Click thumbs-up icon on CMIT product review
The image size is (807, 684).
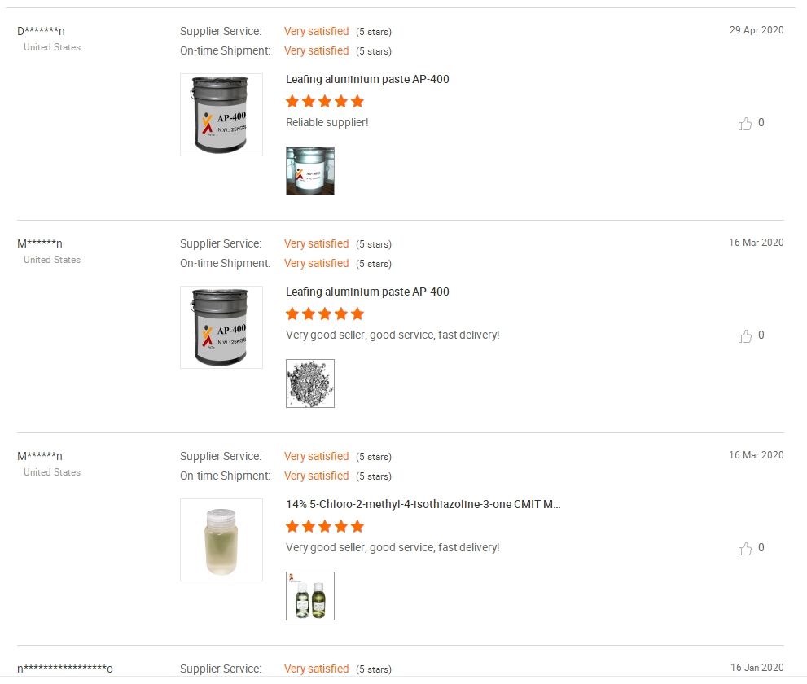click(x=745, y=549)
